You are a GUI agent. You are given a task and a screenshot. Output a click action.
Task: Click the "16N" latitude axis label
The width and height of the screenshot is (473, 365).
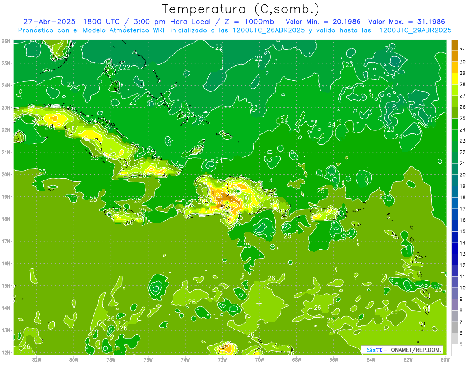coord(6,263)
